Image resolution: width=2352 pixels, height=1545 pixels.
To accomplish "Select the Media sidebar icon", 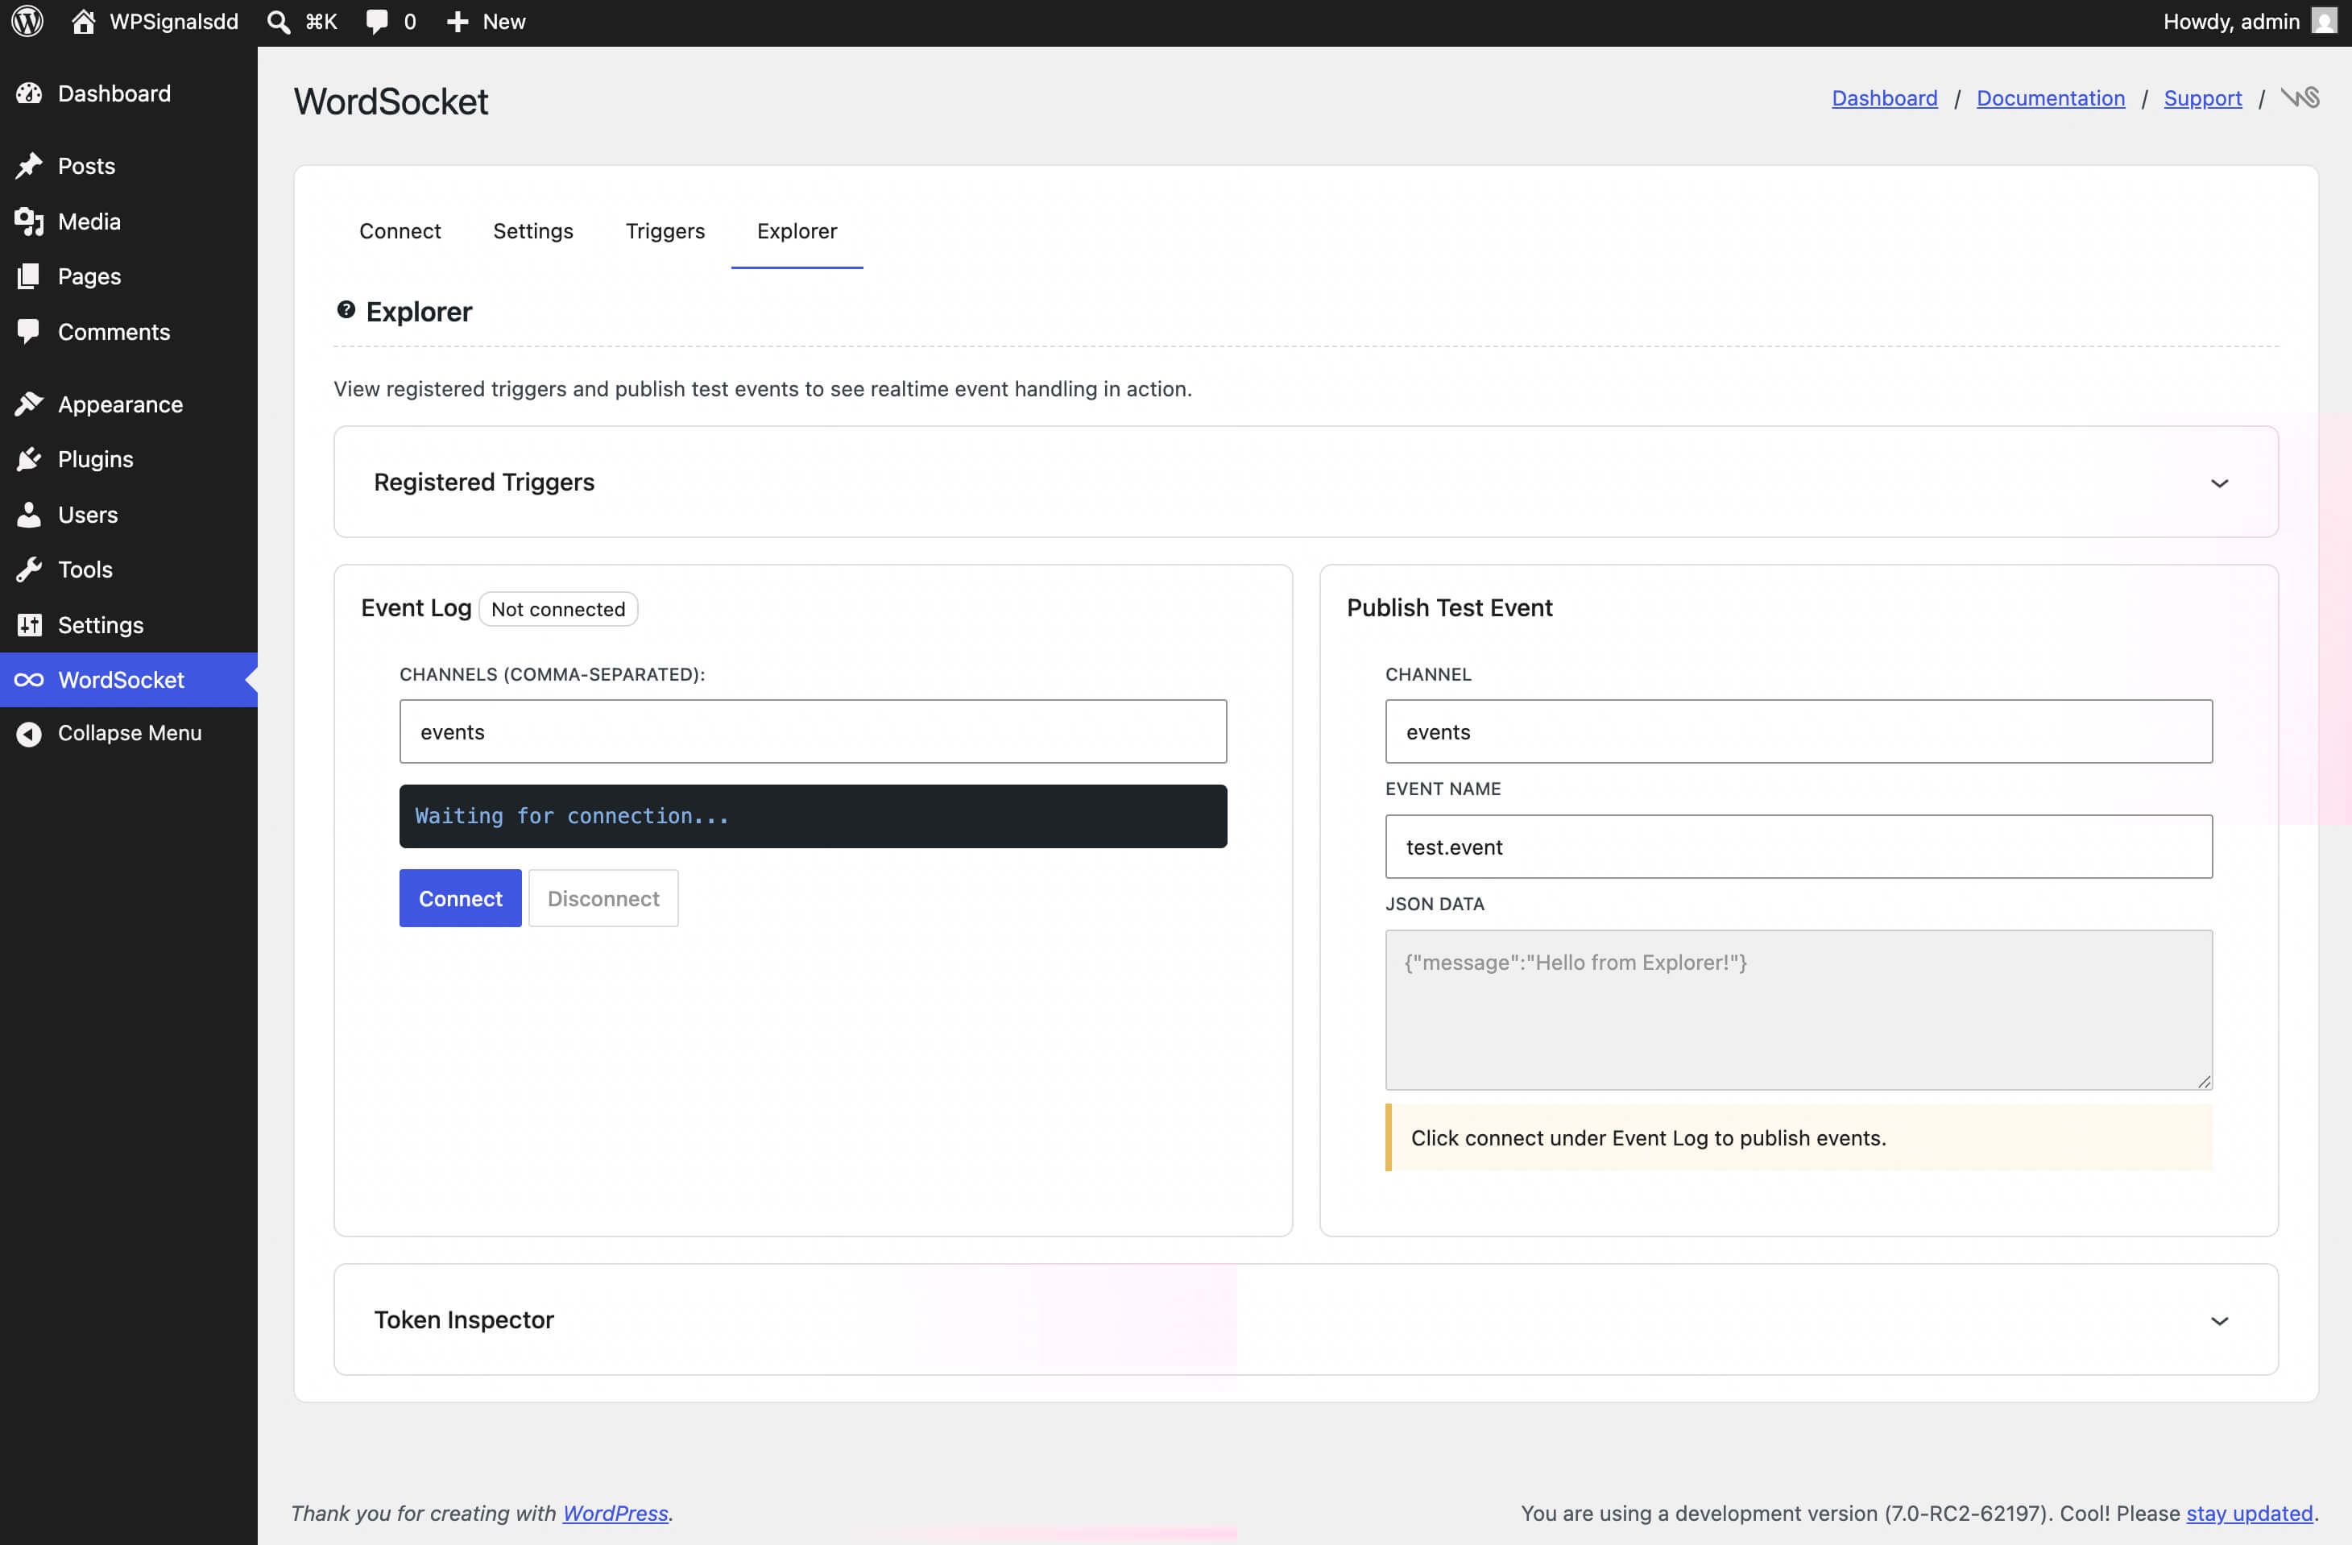I will [x=30, y=222].
